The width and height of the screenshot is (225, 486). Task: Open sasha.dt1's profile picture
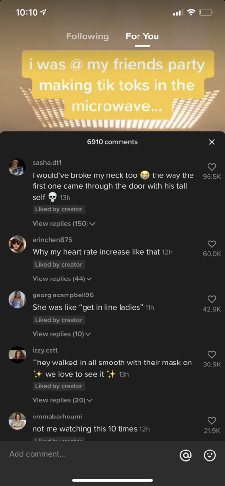tap(17, 167)
